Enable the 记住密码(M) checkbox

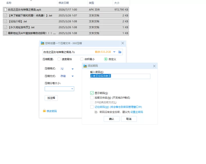tap(92, 107)
